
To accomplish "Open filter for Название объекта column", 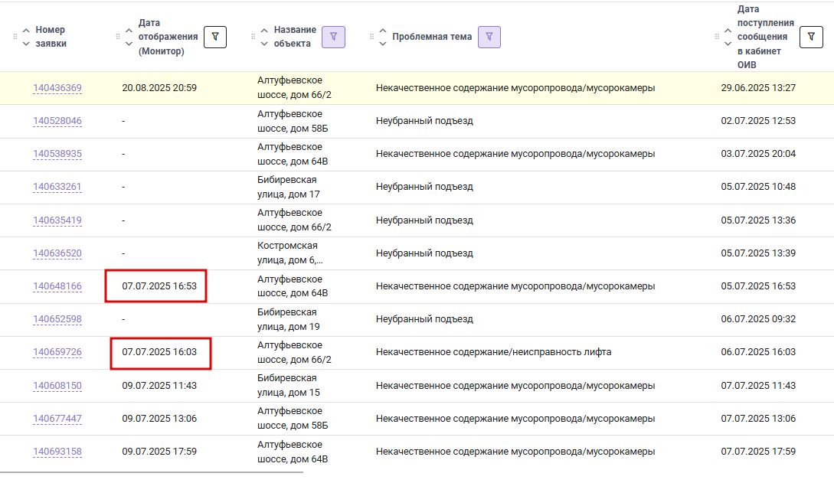I will (333, 38).
